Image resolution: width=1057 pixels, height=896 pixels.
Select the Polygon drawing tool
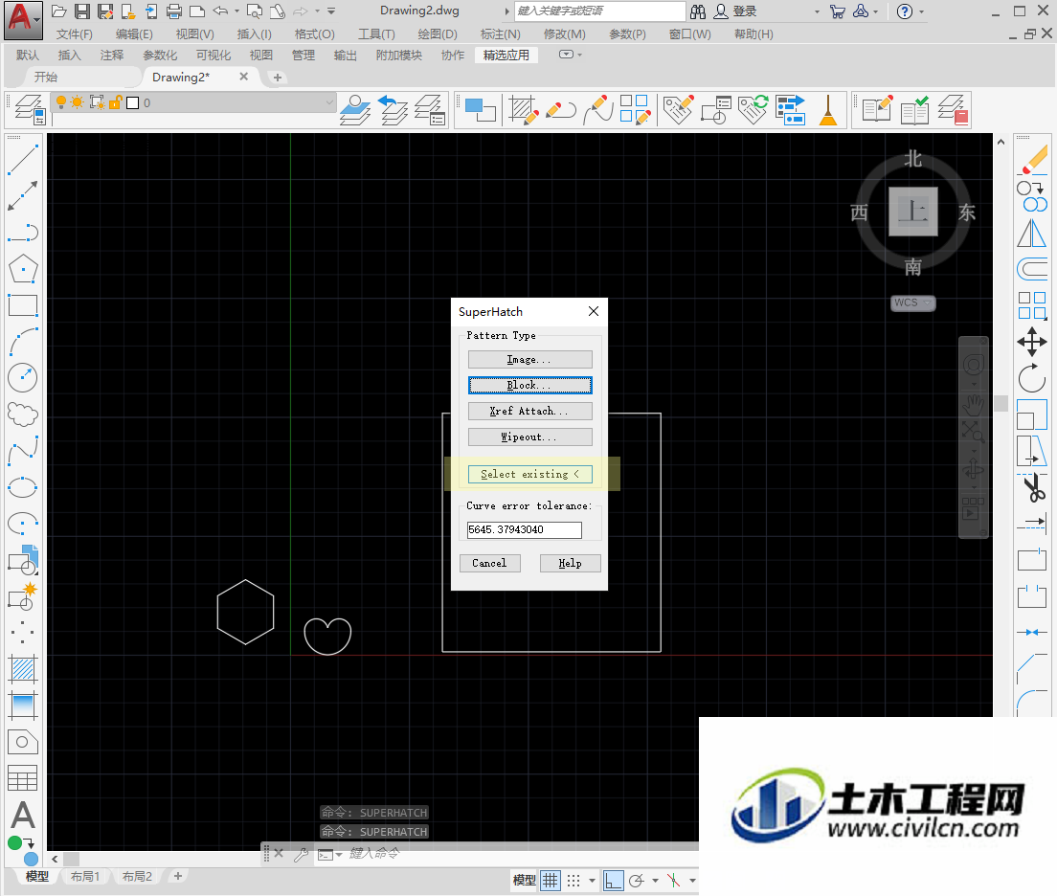pos(22,269)
